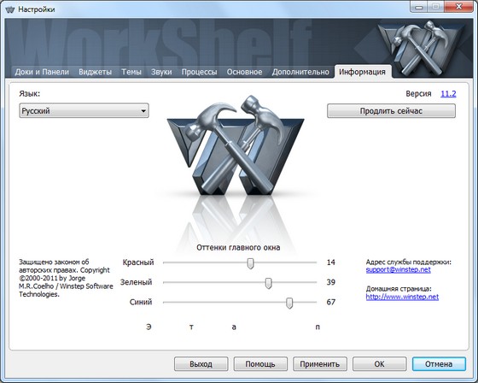Click the Выход button
Screen dimensions: 478x383
pos(201,364)
